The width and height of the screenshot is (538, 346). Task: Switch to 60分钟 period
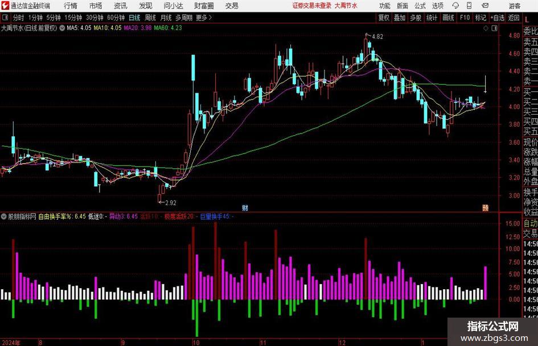click(116, 18)
